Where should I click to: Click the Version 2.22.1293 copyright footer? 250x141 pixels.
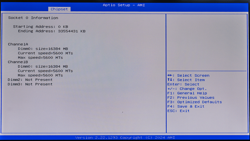[x=125, y=137]
